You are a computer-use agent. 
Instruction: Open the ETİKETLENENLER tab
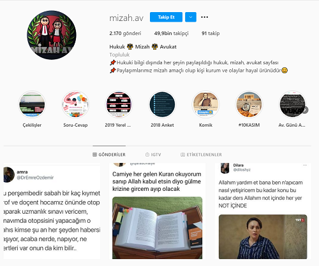click(201, 155)
